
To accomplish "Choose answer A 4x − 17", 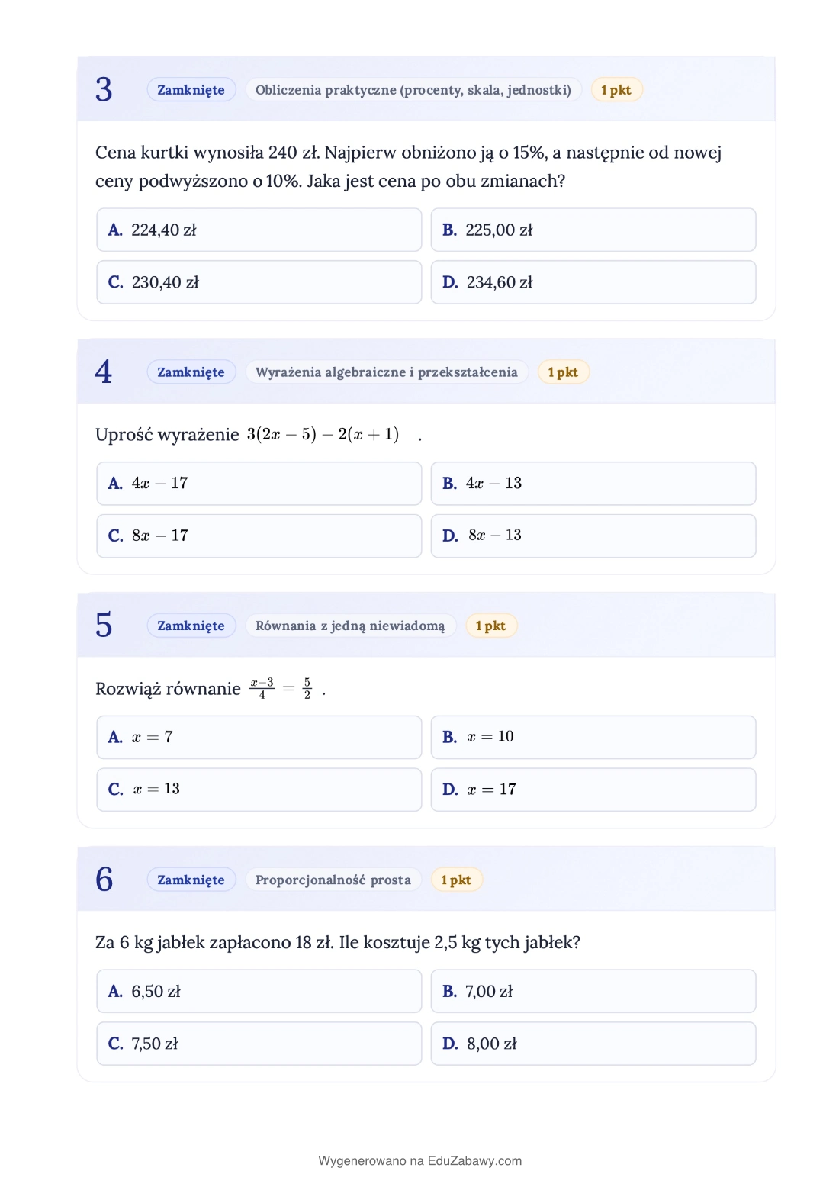I will pos(259,483).
